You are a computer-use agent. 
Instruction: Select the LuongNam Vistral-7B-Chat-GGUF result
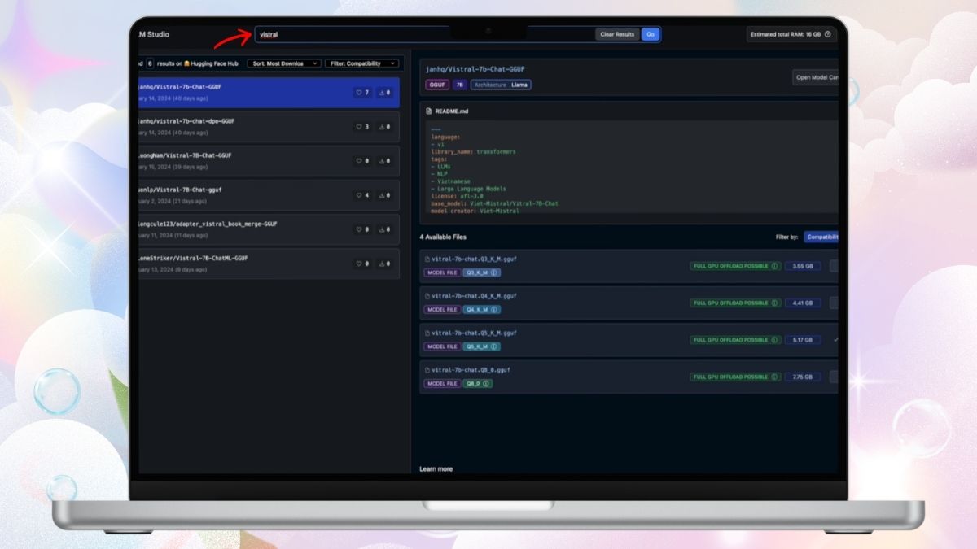pos(269,160)
